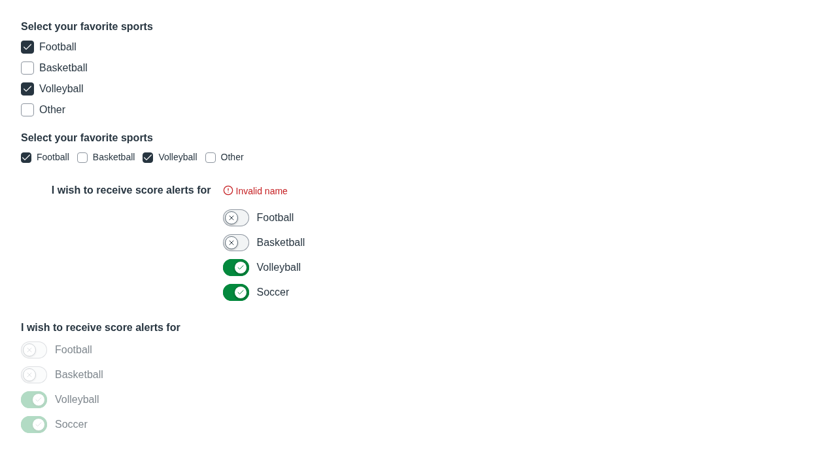Click the disabled Basketball alerts switch
Image resolution: width=837 pixels, height=471 pixels.
pos(34,375)
